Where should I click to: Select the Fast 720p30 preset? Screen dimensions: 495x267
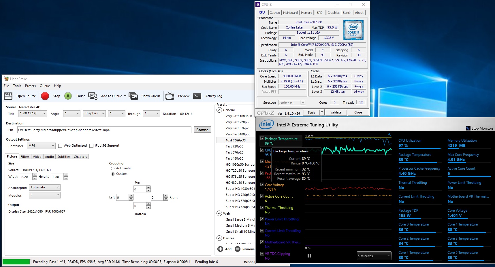pyautogui.click(x=234, y=146)
